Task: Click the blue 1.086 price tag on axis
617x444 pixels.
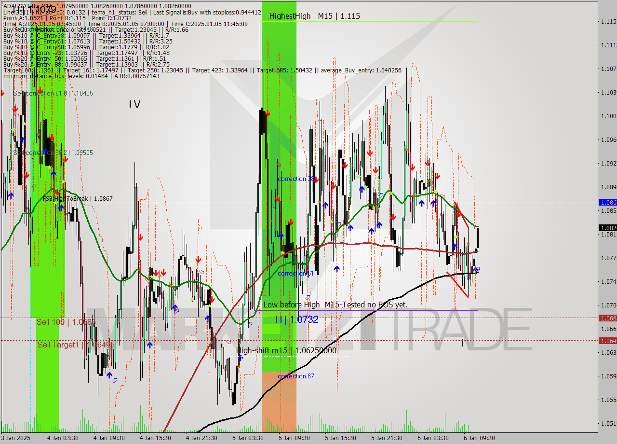Action: (607, 202)
